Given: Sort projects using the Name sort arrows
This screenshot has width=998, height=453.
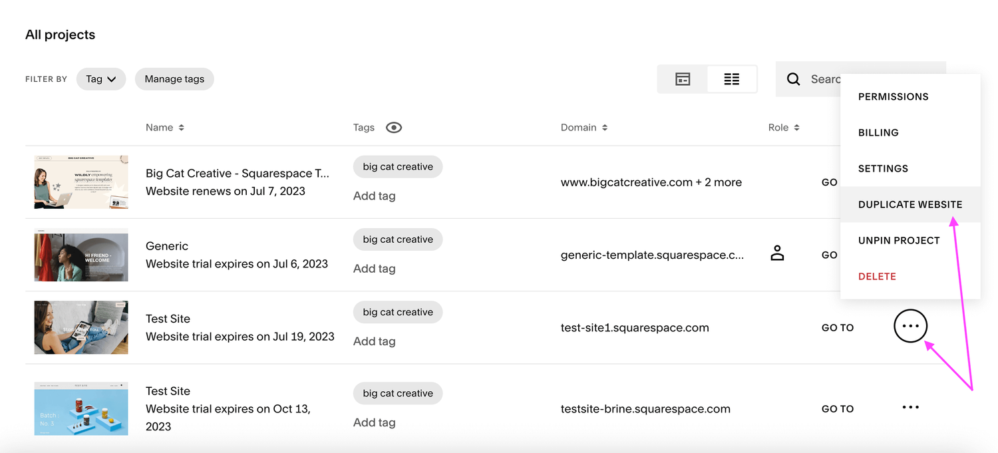Looking at the screenshot, I should (182, 127).
